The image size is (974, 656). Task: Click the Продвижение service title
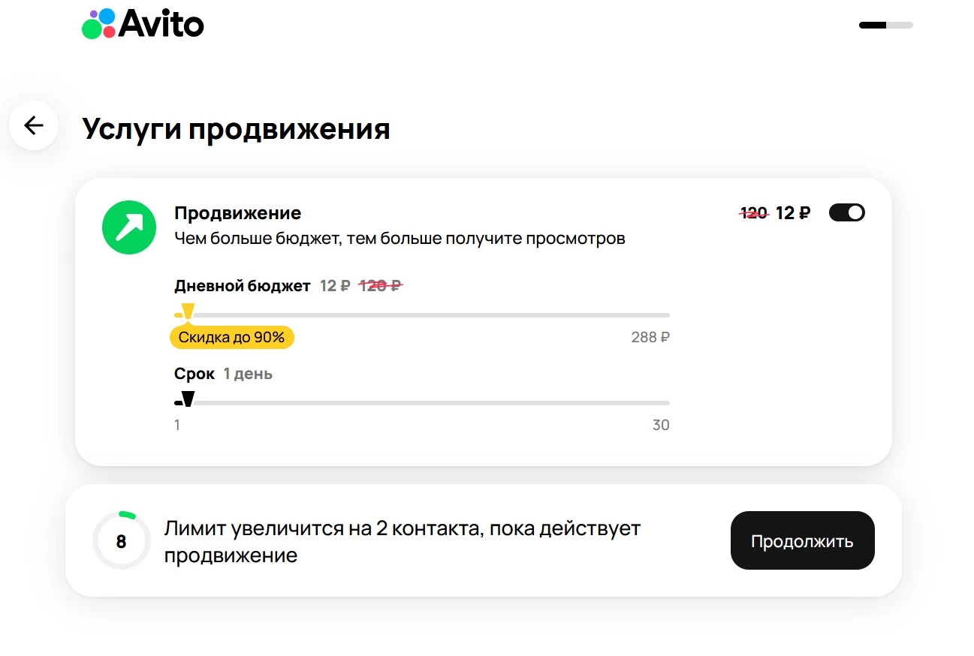tap(237, 213)
